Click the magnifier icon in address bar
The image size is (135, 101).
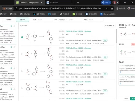click(x=107, y=9)
